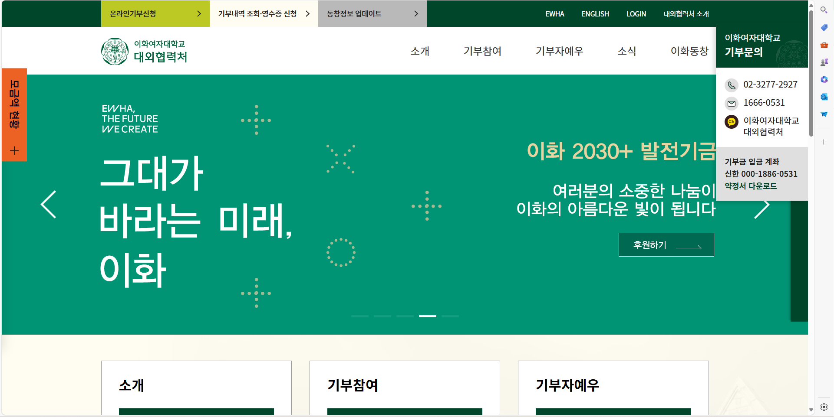The width and height of the screenshot is (834, 417).
Task: Click the 기부자예우 card heading
Action: click(567, 385)
